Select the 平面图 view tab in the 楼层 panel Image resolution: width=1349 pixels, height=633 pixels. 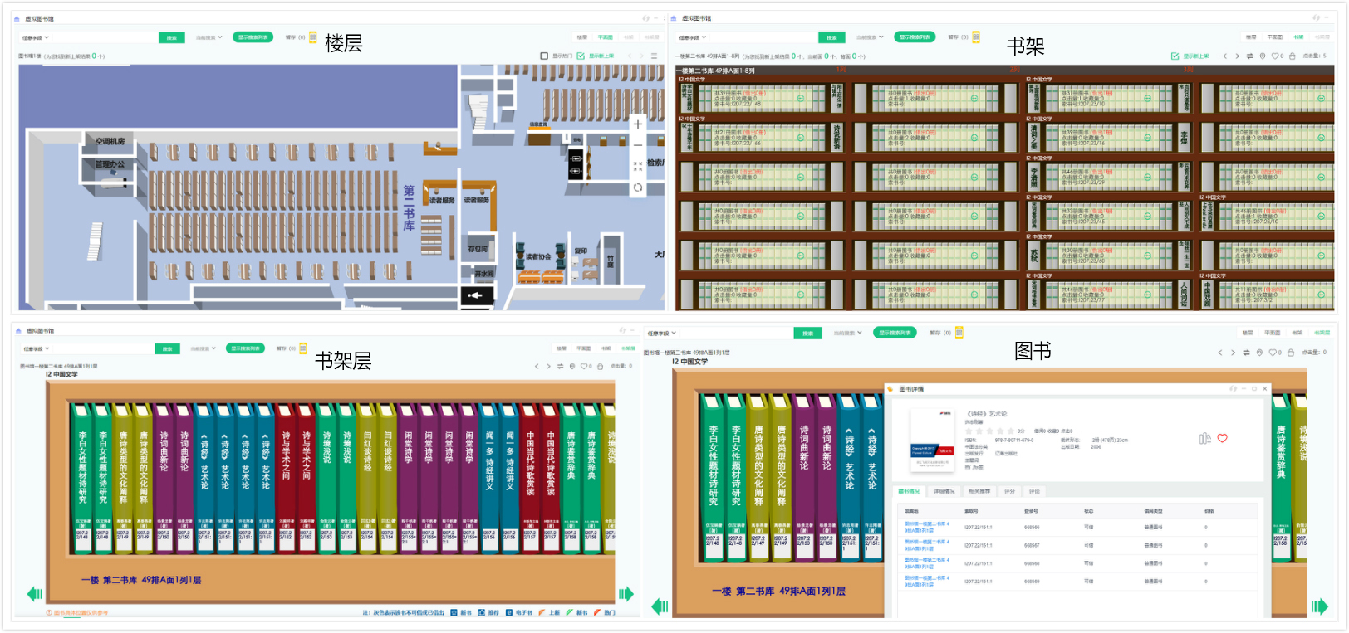point(606,37)
